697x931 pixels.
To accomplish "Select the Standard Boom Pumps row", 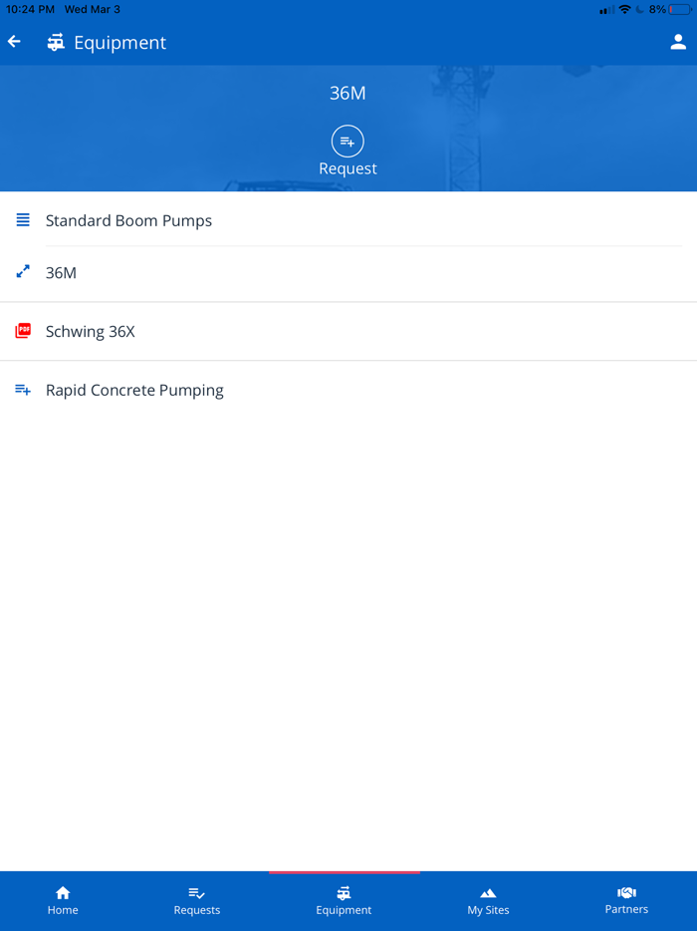I will point(348,220).
